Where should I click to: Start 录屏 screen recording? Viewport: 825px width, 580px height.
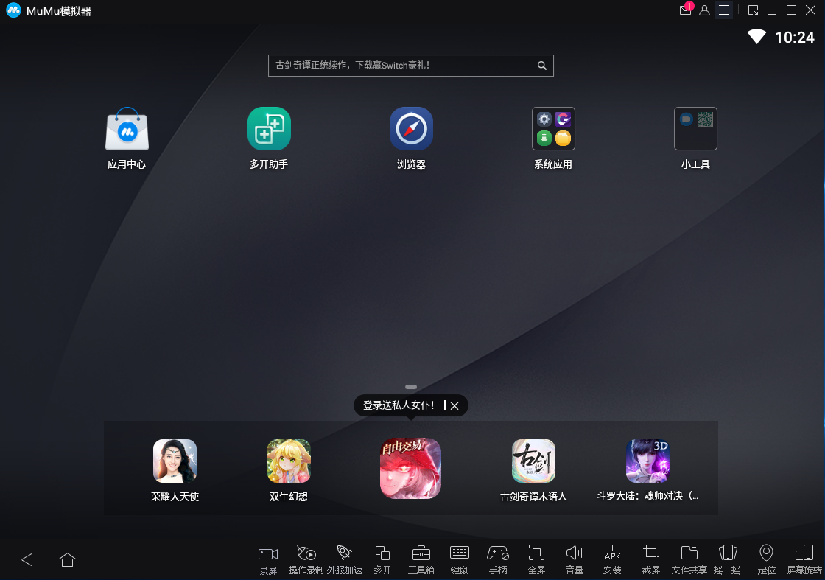click(268, 559)
